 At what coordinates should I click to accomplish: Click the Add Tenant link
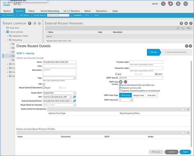pos(24,15)
